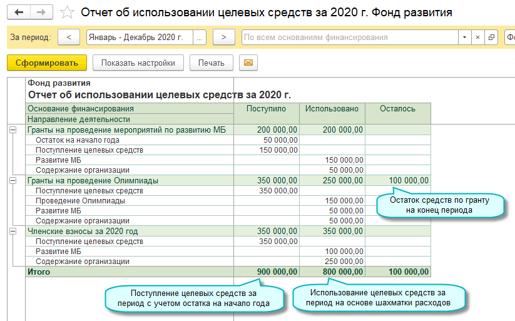Click Показать настройки button
This screenshot has height=321, width=515.
click(138, 63)
